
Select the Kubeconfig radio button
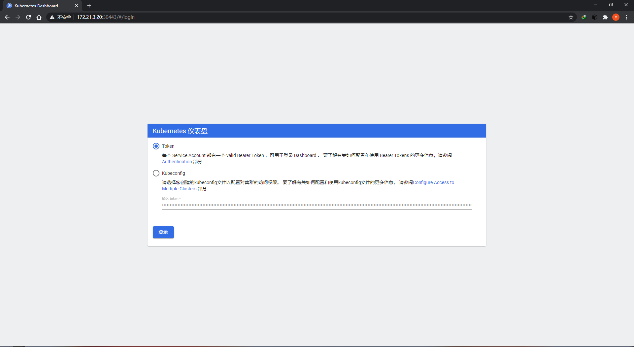[156, 173]
